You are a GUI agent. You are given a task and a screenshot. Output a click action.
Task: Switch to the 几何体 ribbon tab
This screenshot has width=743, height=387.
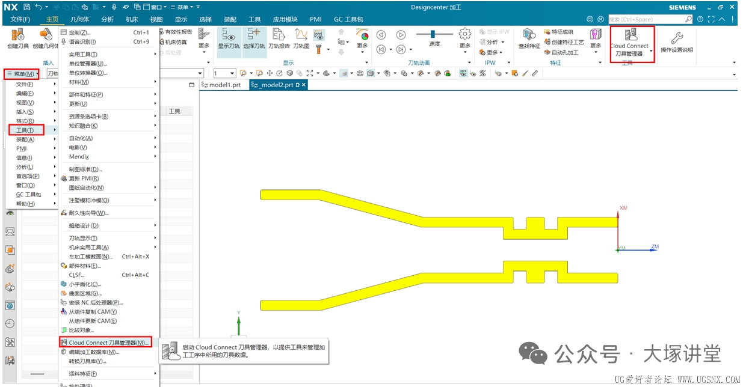(79, 19)
